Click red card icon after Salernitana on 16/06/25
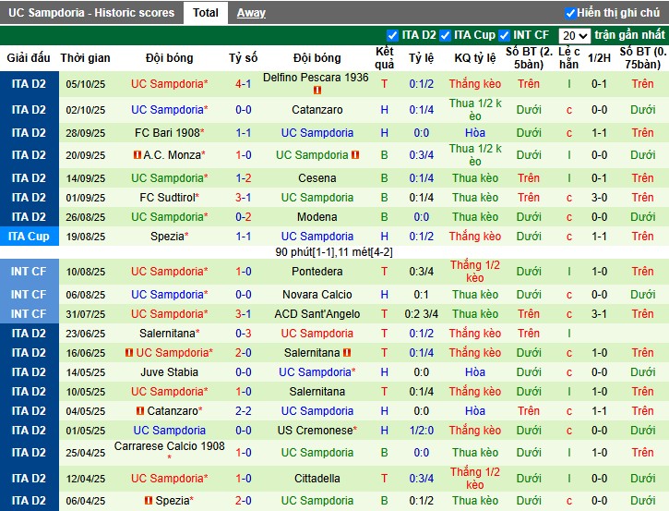The width and height of the screenshot is (669, 511). coord(347,353)
